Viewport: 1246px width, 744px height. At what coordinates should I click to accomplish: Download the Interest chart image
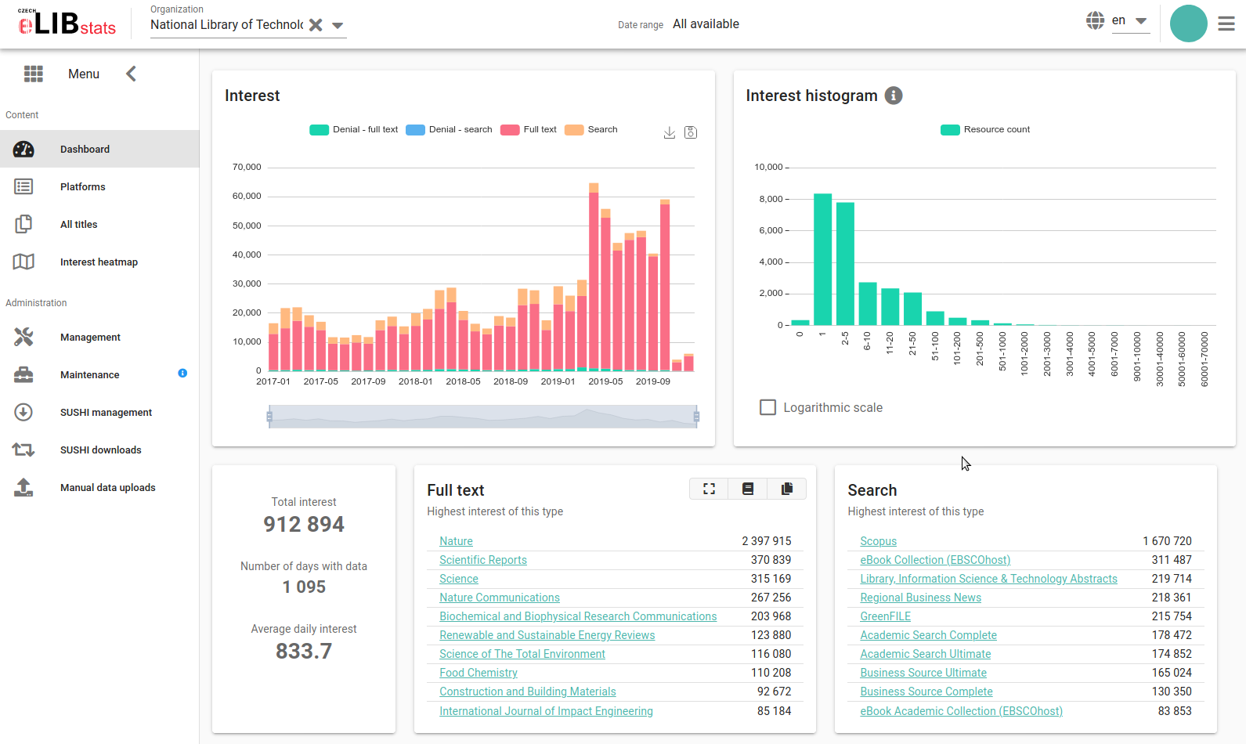coord(670,132)
